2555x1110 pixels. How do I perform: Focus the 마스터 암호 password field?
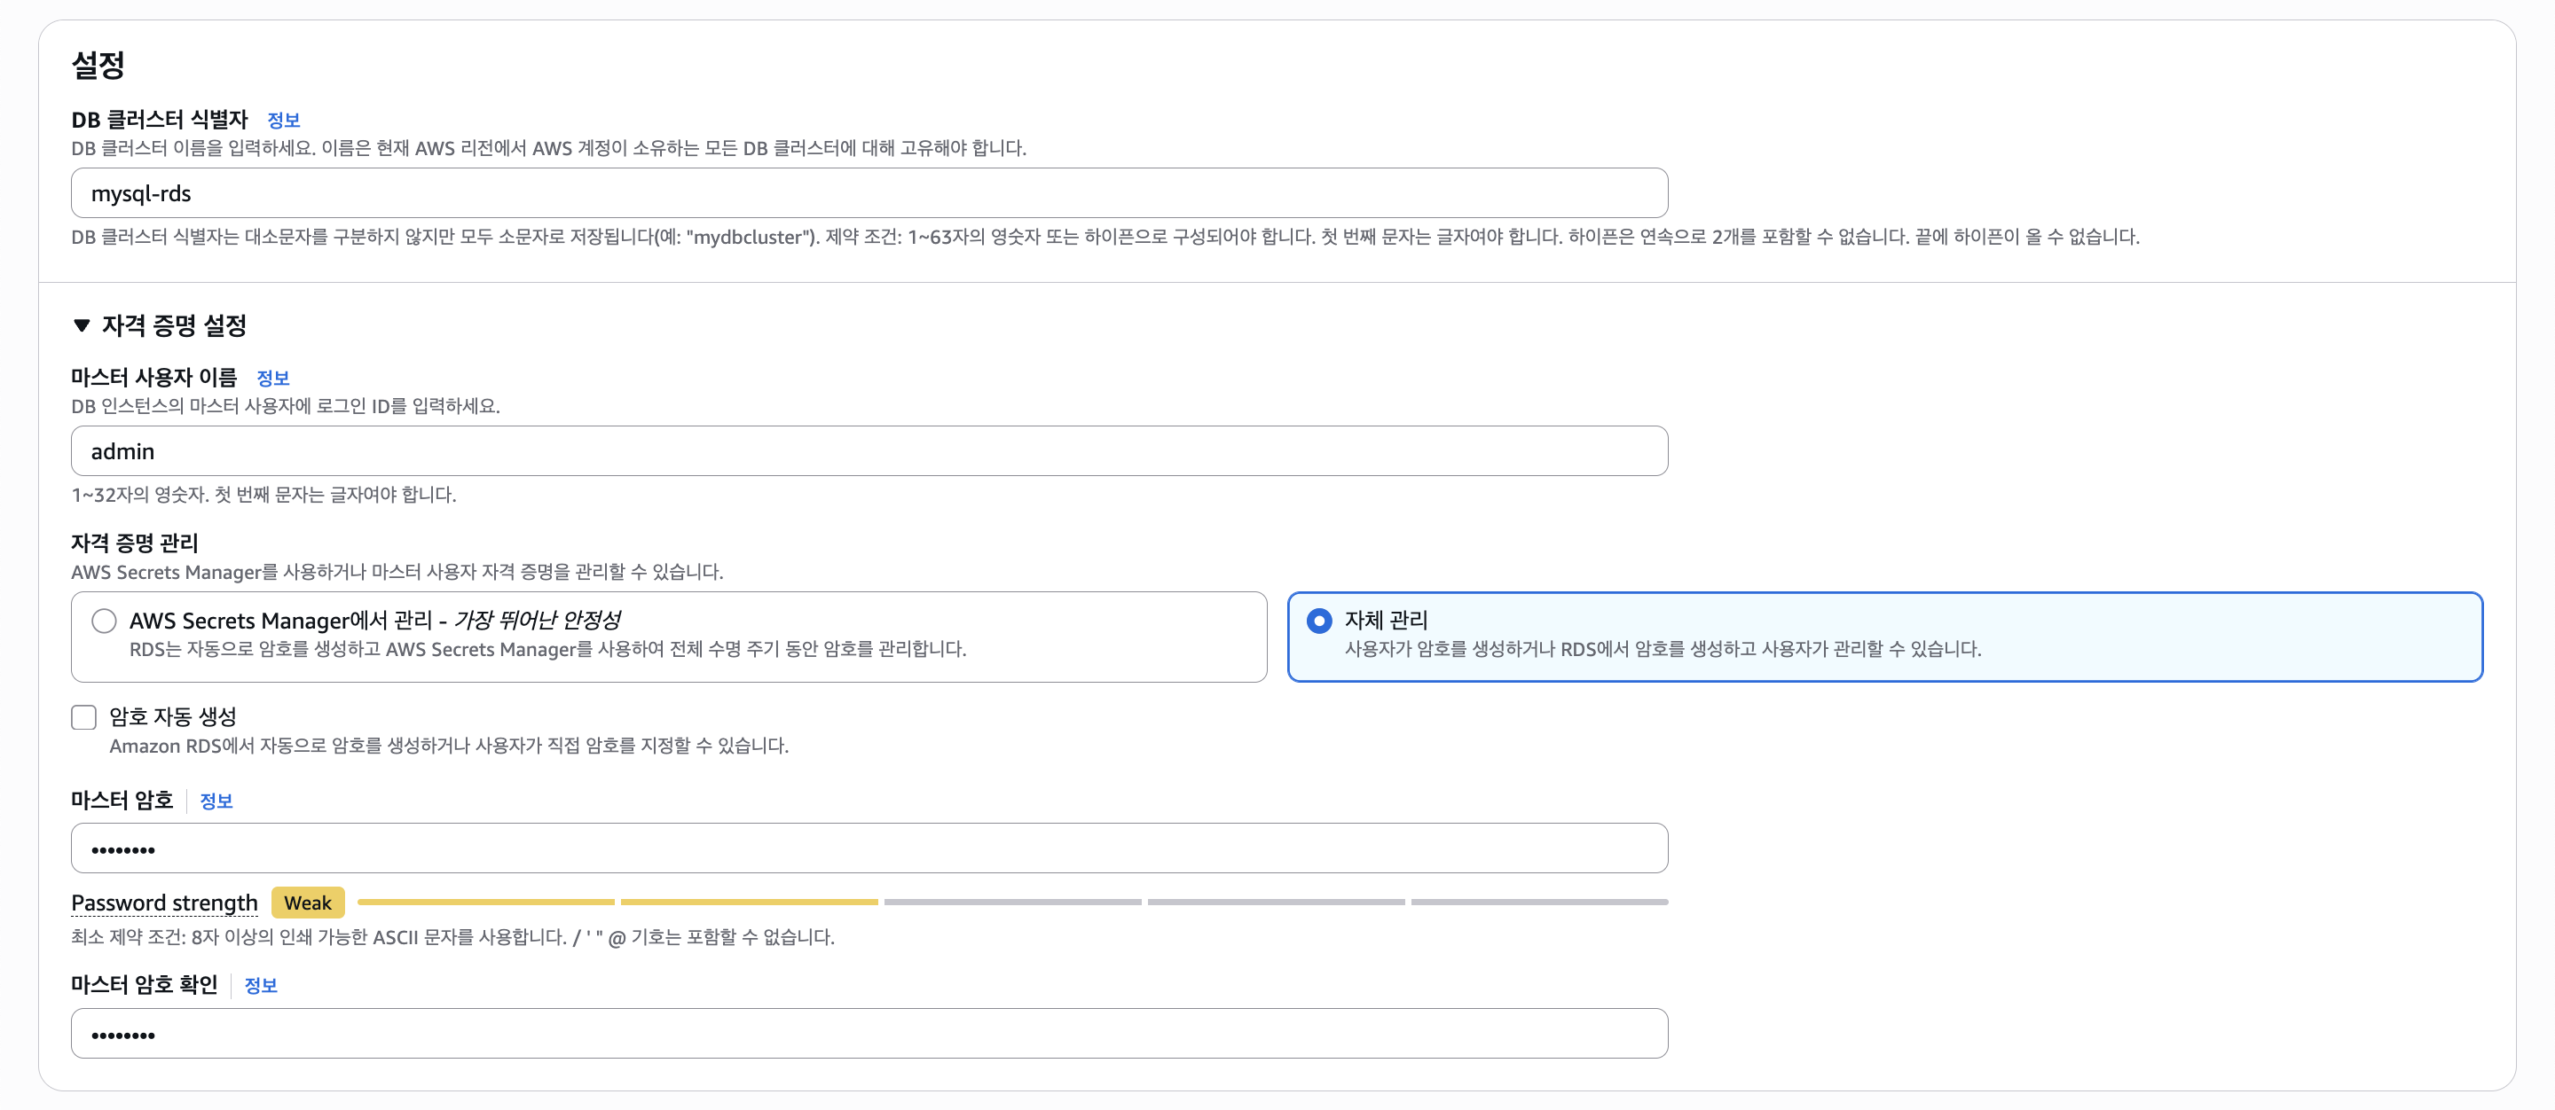pos(868,848)
